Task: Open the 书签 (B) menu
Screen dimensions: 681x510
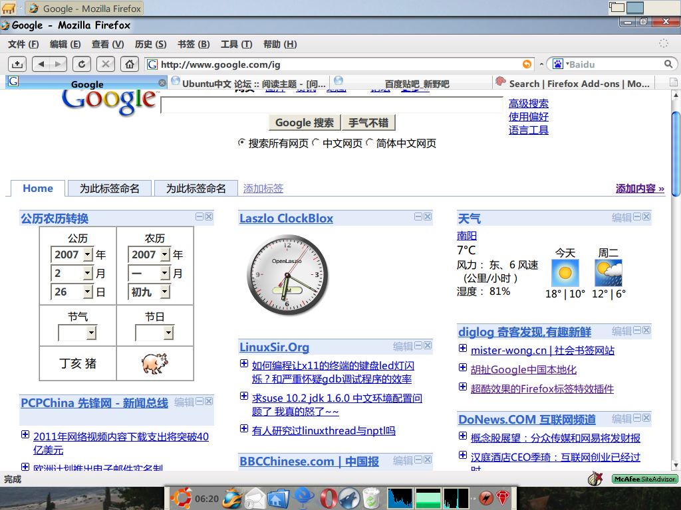Action: 194,44
